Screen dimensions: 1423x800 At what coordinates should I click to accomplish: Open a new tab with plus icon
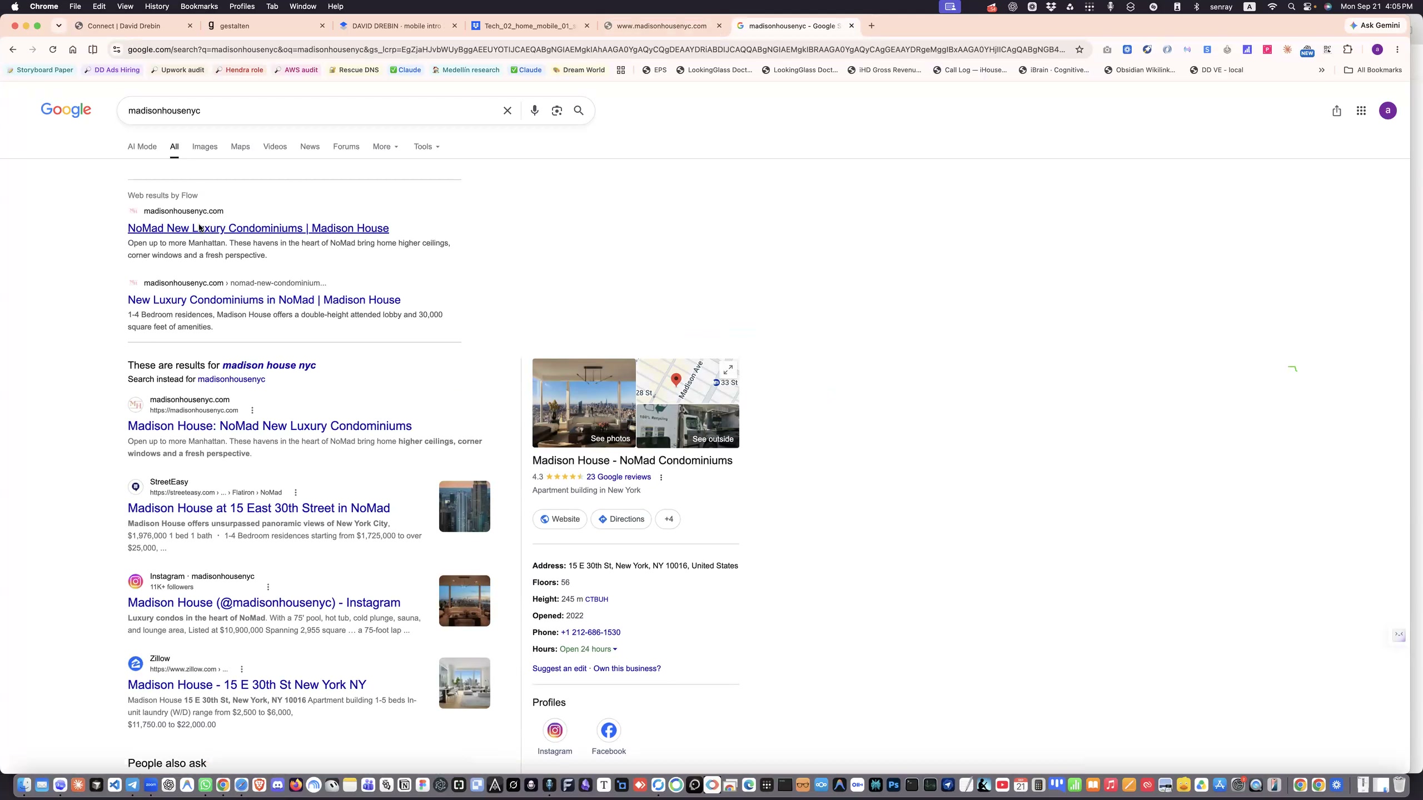[x=871, y=26]
